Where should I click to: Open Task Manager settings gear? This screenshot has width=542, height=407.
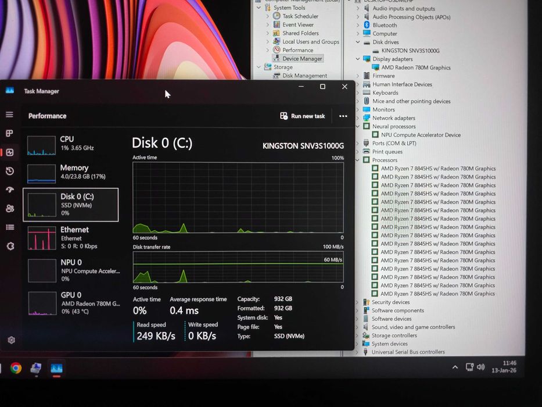(11, 340)
